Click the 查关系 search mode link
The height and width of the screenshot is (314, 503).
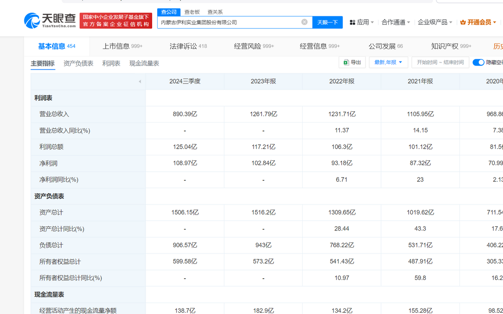coord(215,12)
